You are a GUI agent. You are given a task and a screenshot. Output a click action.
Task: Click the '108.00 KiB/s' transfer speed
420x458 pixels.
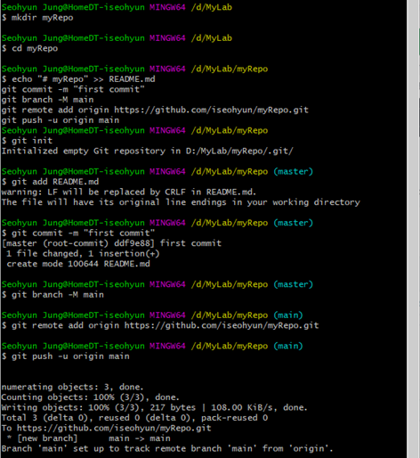point(244,408)
